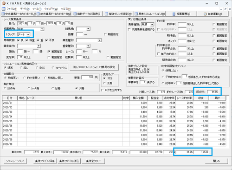232x170 pixels.
Task: Click the 指数データの取得 toolbar icon
Action: pyautogui.click(x=75, y=14)
